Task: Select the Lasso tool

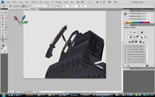Action: click(3, 15)
